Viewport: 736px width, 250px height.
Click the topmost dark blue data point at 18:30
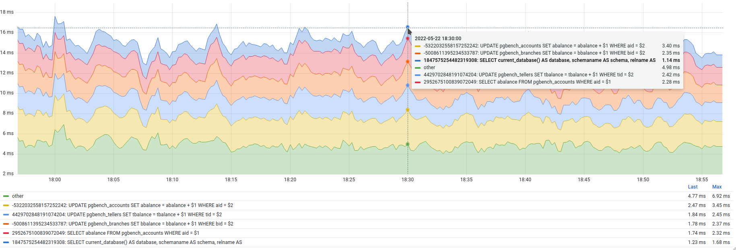point(408,27)
